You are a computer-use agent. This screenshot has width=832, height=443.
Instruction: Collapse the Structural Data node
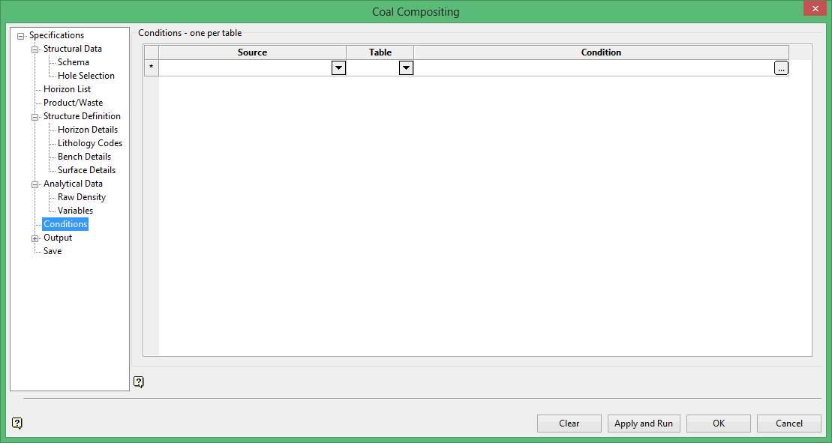point(35,49)
